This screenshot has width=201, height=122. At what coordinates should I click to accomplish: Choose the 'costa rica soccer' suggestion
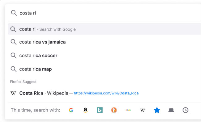point(104,56)
